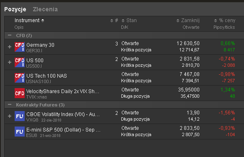Select the US Tech 100 NAS row name
Image resolution: width=244 pixels, height=157 pixels.
pos(46,76)
